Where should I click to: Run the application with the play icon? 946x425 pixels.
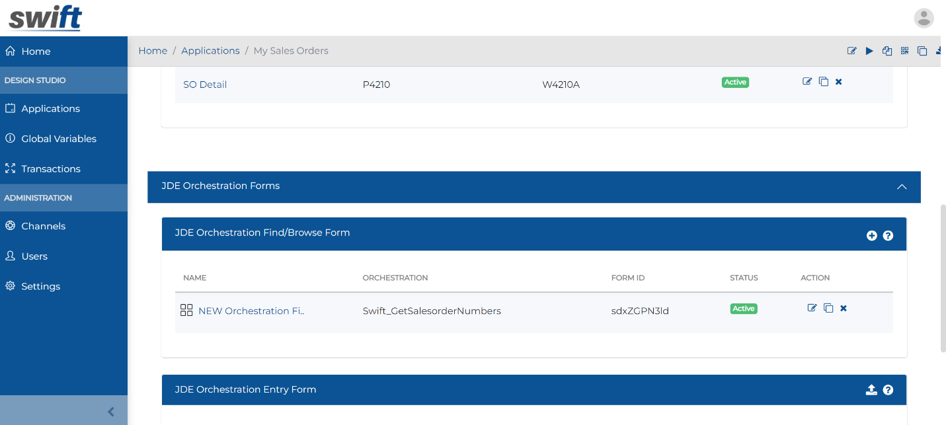(x=869, y=50)
